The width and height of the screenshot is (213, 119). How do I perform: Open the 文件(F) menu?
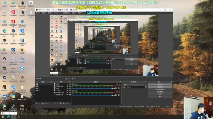coord(38,13)
